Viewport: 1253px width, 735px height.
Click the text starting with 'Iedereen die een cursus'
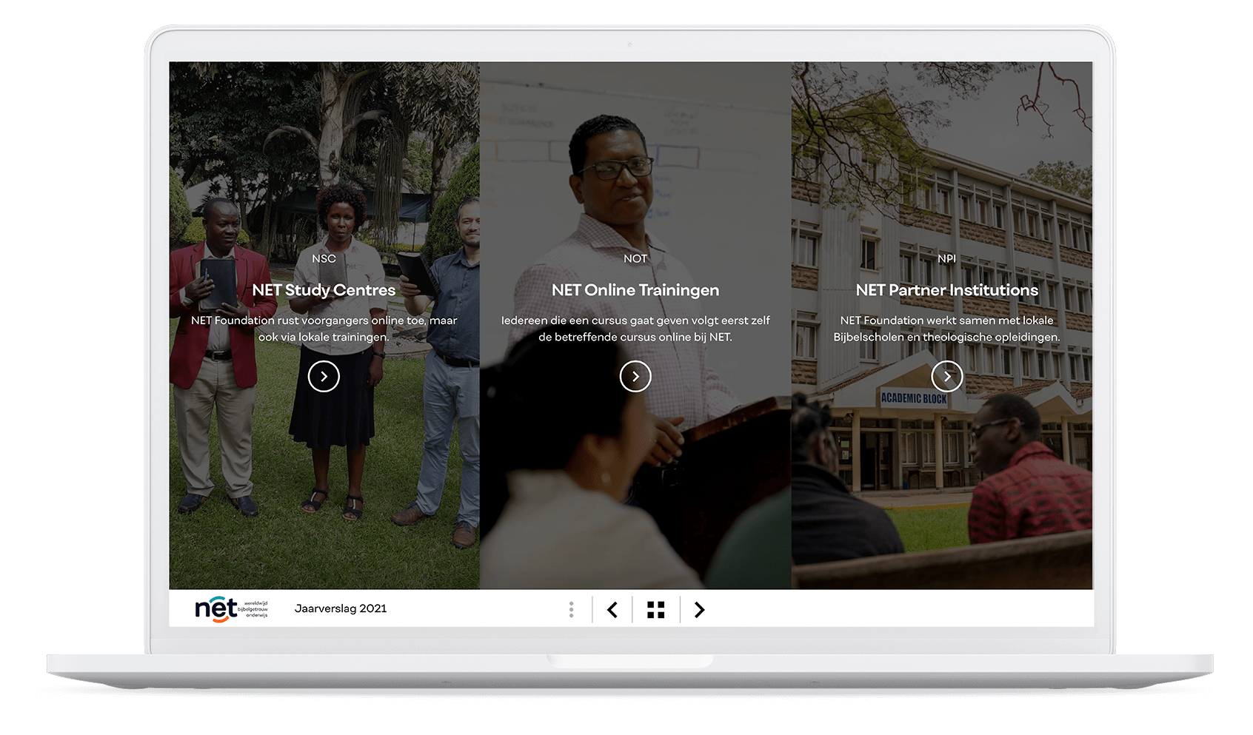tap(635, 329)
